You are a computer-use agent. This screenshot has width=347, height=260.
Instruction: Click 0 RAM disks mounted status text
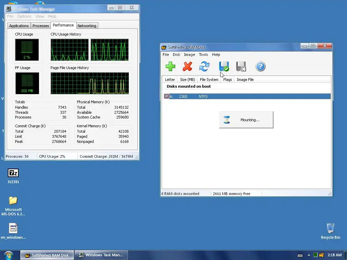(x=180, y=194)
